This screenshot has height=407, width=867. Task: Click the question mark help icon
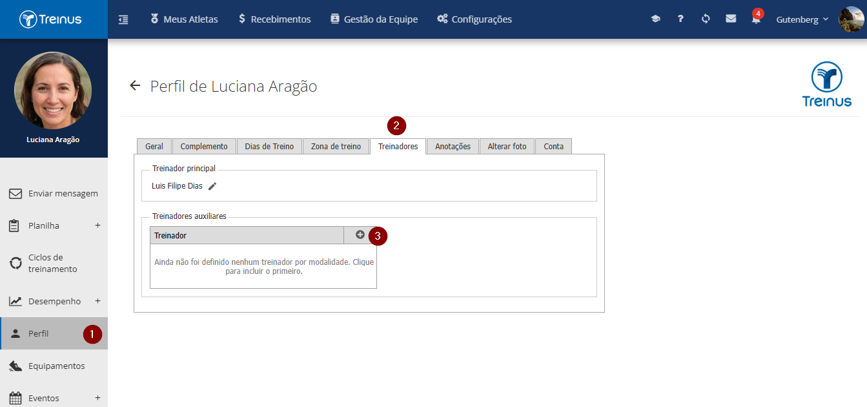pyautogui.click(x=680, y=19)
